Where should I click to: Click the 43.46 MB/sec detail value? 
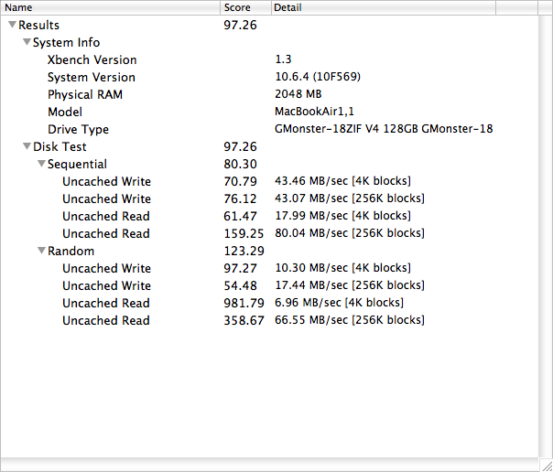point(342,181)
